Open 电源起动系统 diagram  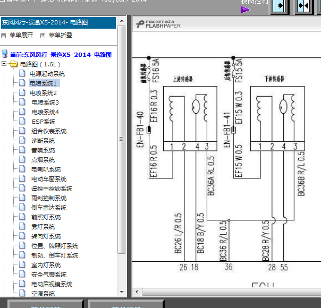(x=47, y=74)
